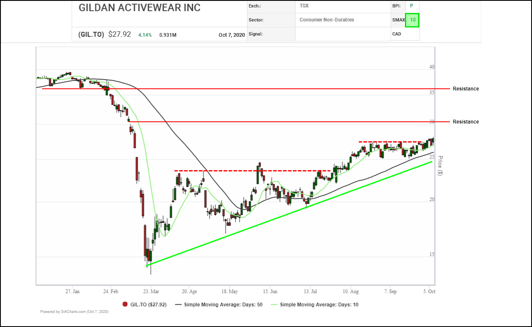Click the Consumer Non-Durables sector value

[327, 20]
